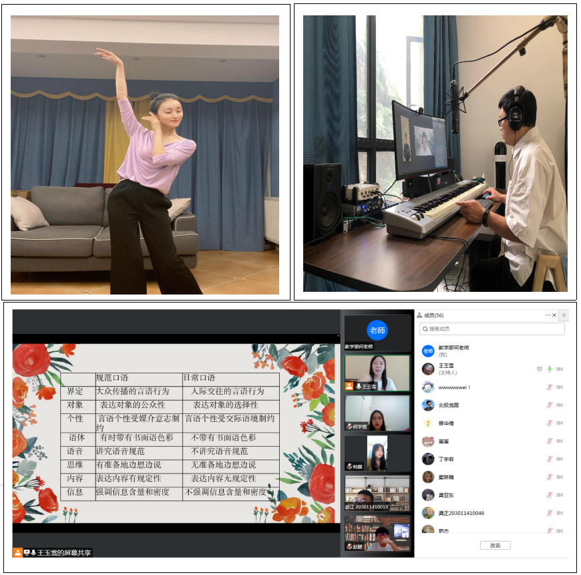The image size is (581, 575).
Task: Click muted microphone icon for 龚亚东
Action: [550, 496]
